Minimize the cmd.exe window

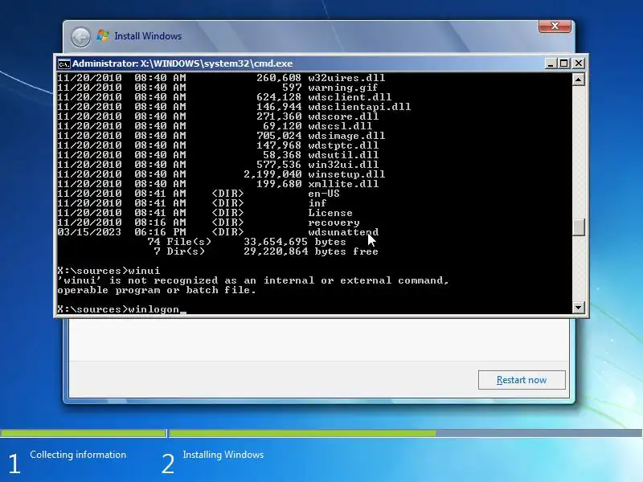(x=551, y=63)
